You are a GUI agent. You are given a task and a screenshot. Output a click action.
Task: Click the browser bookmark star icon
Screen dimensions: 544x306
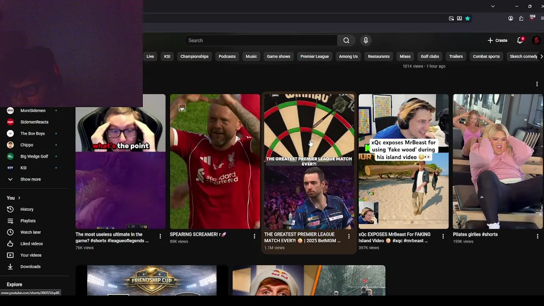click(467, 18)
